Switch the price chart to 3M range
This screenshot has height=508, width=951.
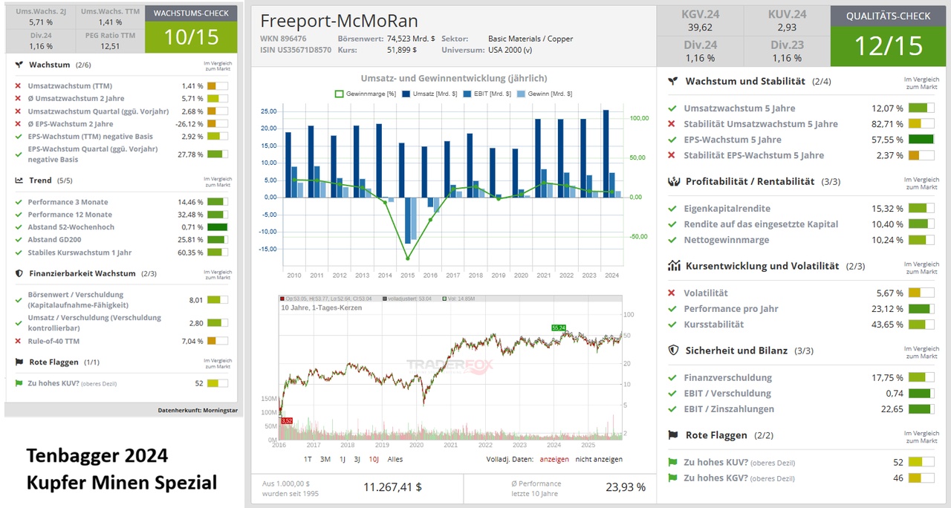[x=325, y=459]
